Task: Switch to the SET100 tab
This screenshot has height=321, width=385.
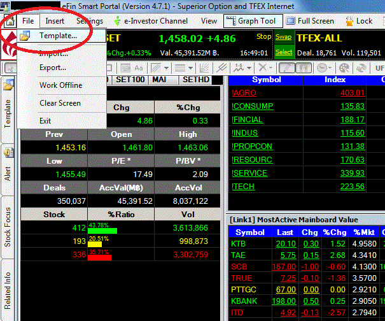Action: click(x=130, y=80)
